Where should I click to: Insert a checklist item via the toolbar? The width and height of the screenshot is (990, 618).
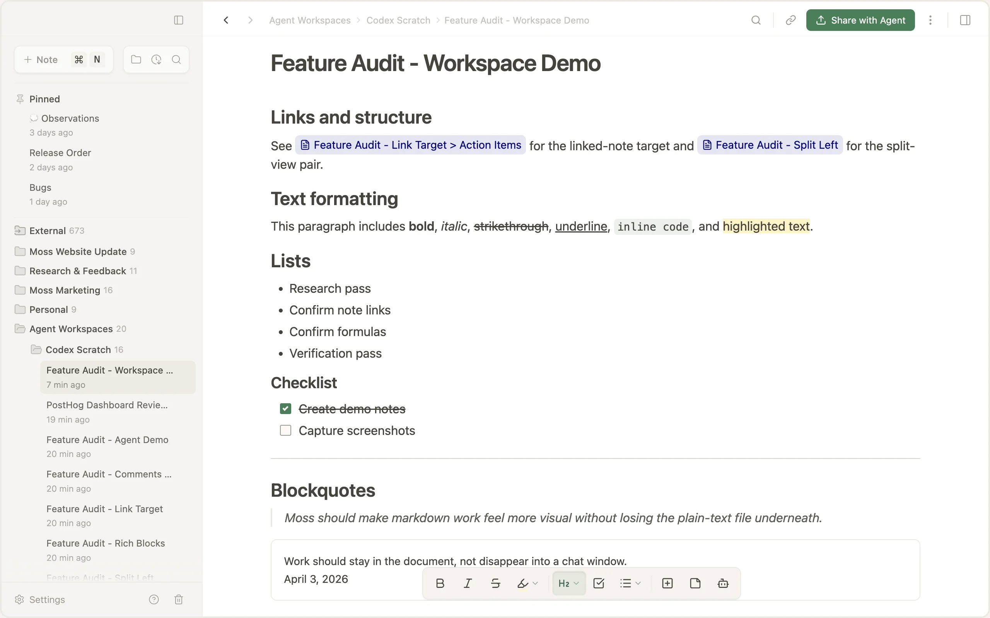599,583
